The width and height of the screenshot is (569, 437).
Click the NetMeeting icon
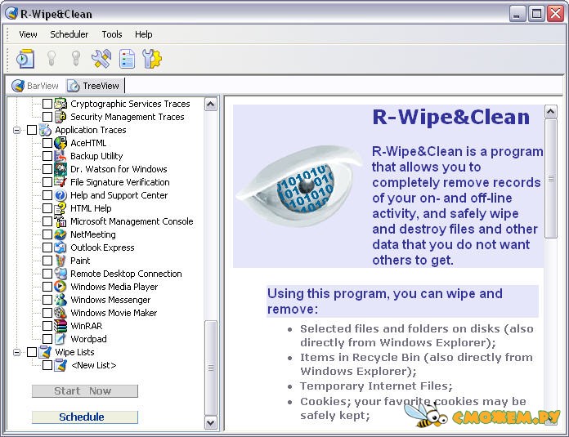[60, 234]
